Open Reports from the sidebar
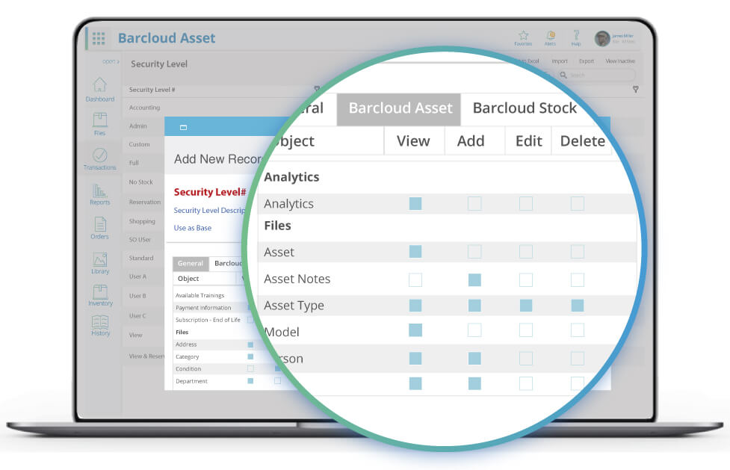The height and width of the screenshot is (470, 730). (99, 194)
